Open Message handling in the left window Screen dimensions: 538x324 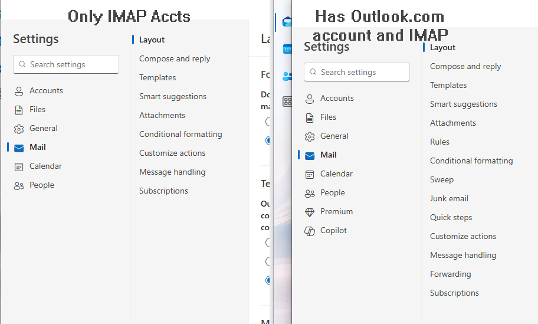tap(172, 172)
